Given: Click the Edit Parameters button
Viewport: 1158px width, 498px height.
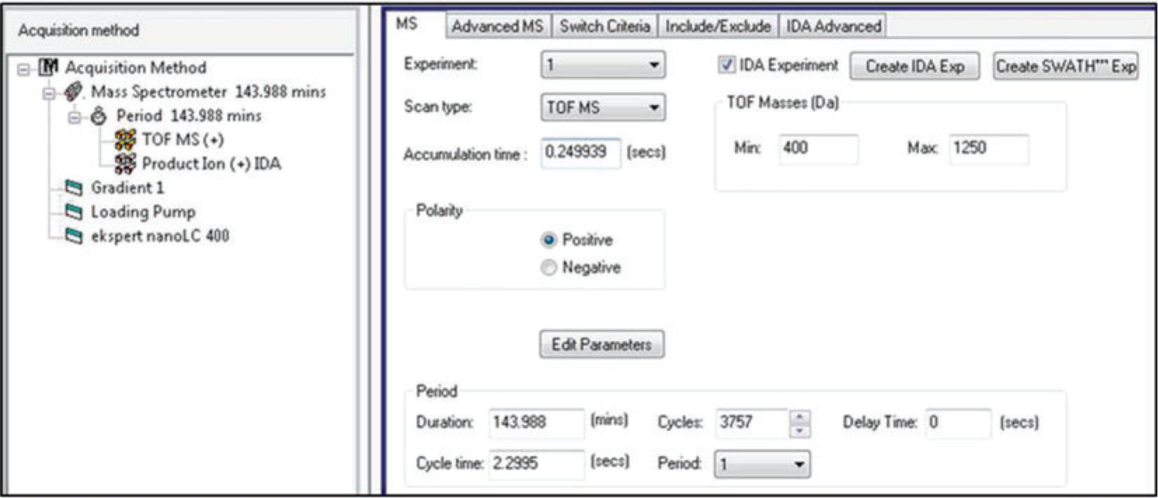Looking at the screenshot, I should point(602,344).
